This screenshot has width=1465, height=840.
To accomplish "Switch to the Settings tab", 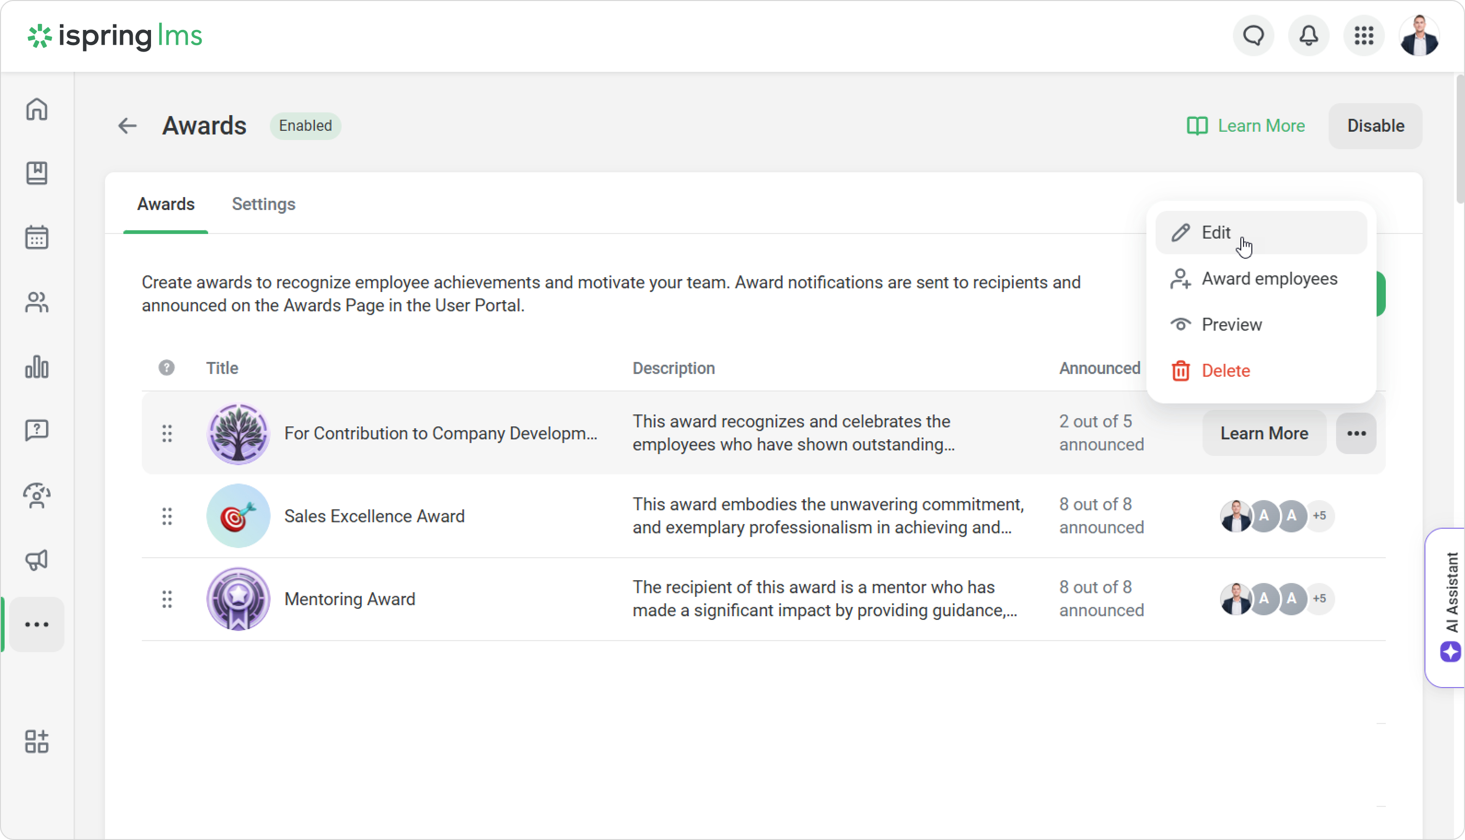I will click(264, 204).
